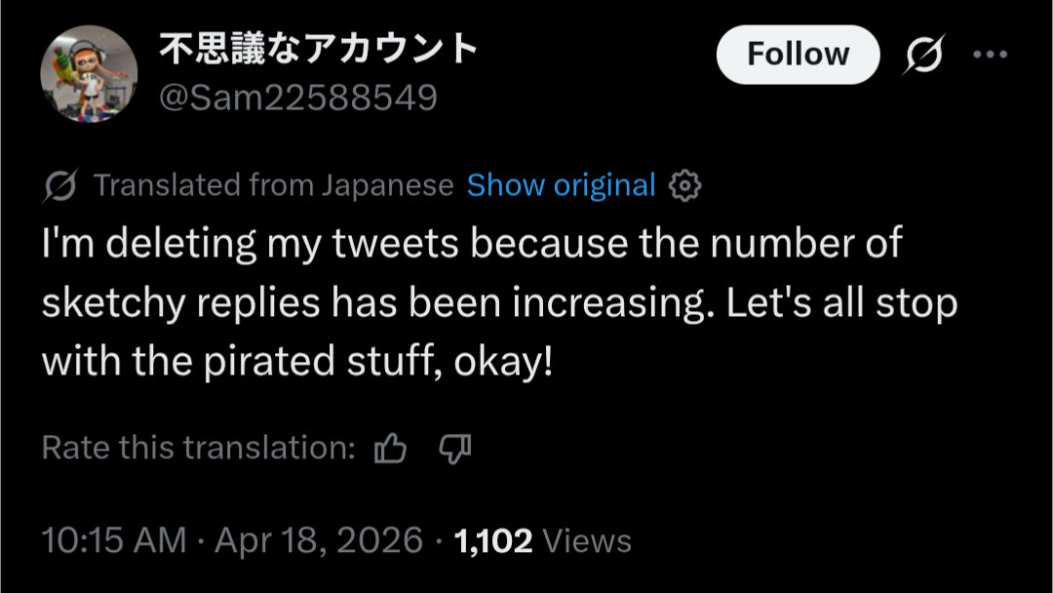The height and width of the screenshot is (593, 1053).
Task: Click the 10:15 AM timestamp
Action: pos(115,539)
